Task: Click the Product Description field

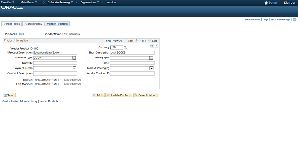Action: point(55,52)
